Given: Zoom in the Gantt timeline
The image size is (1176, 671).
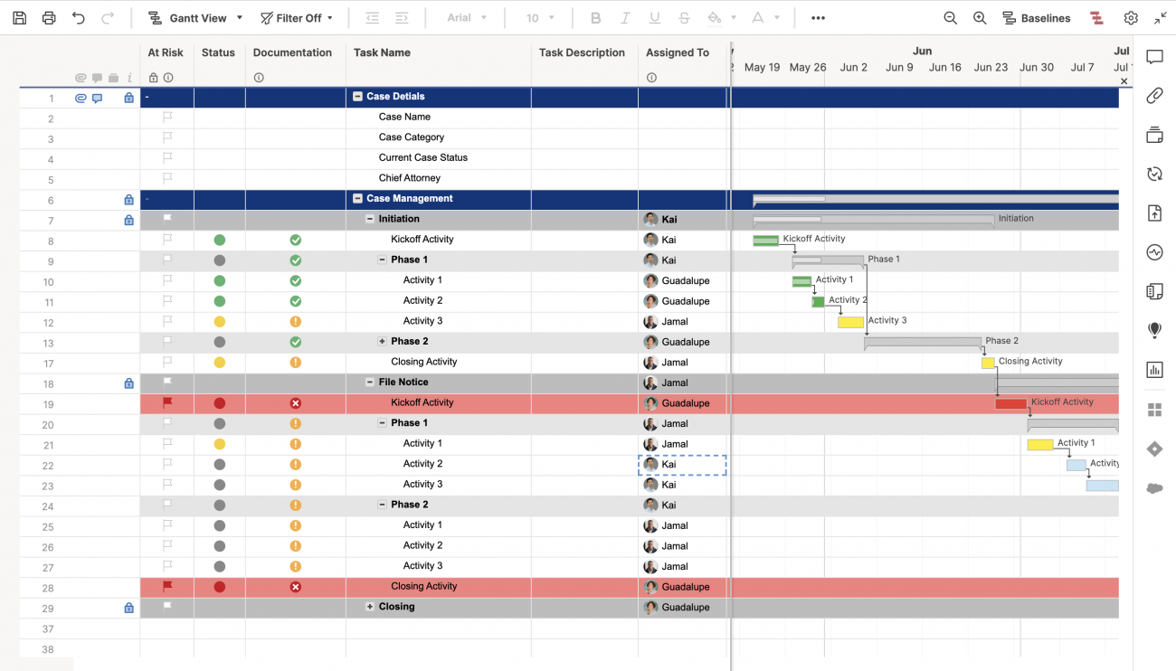Looking at the screenshot, I should (980, 18).
